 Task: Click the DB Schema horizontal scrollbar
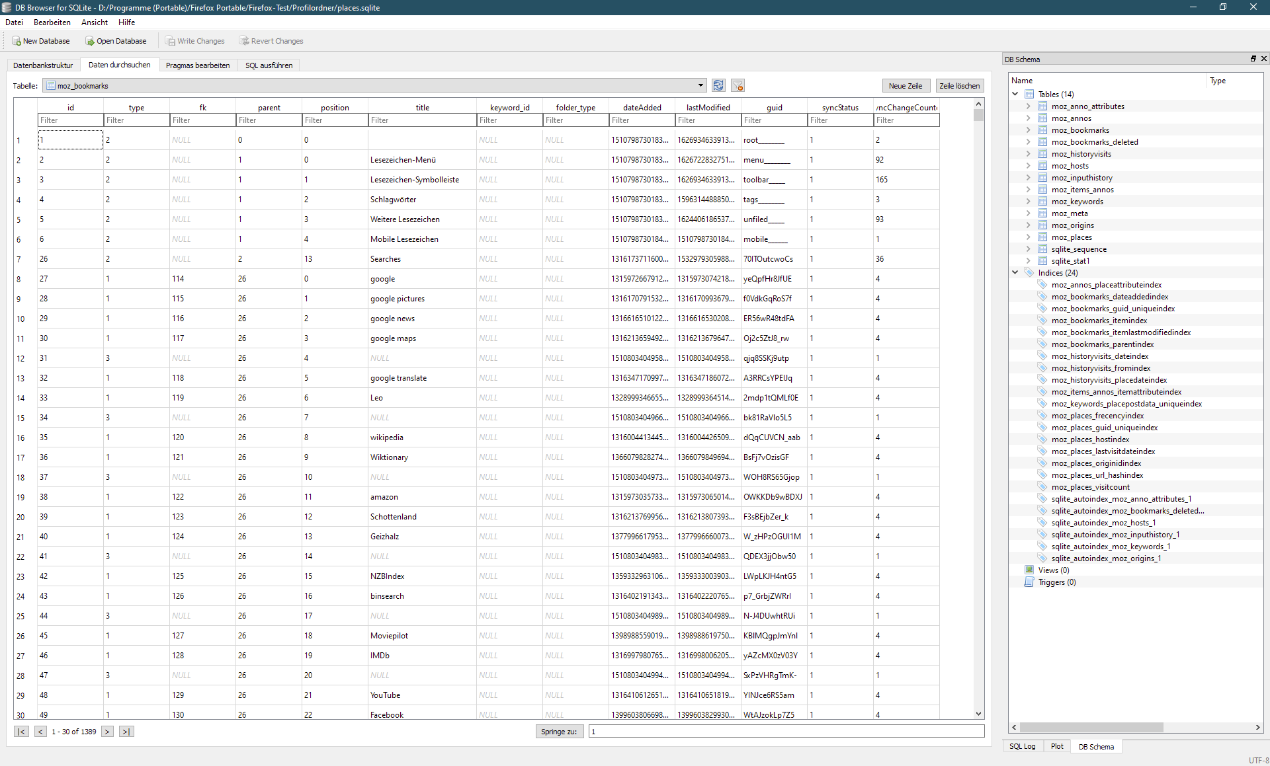(x=1091, y=727)
